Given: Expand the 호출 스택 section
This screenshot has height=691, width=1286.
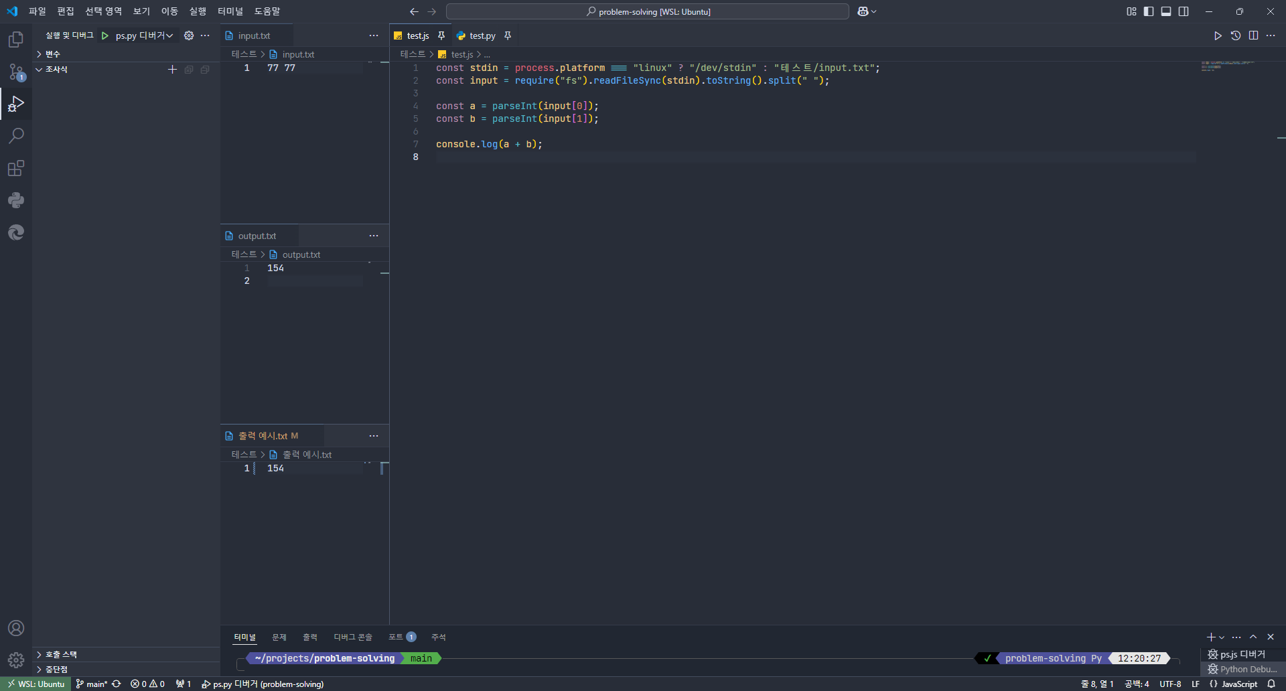Looking at the screenshot, I should [126, 654].
